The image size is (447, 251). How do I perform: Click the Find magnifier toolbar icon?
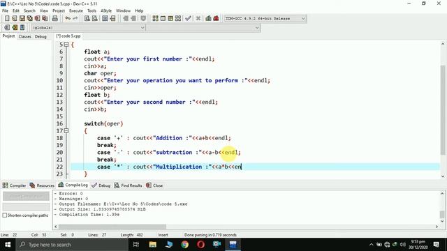click(87, 19)
